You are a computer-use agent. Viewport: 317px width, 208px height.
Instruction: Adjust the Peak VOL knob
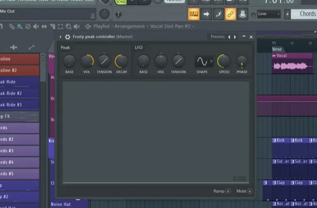point(87,61)
